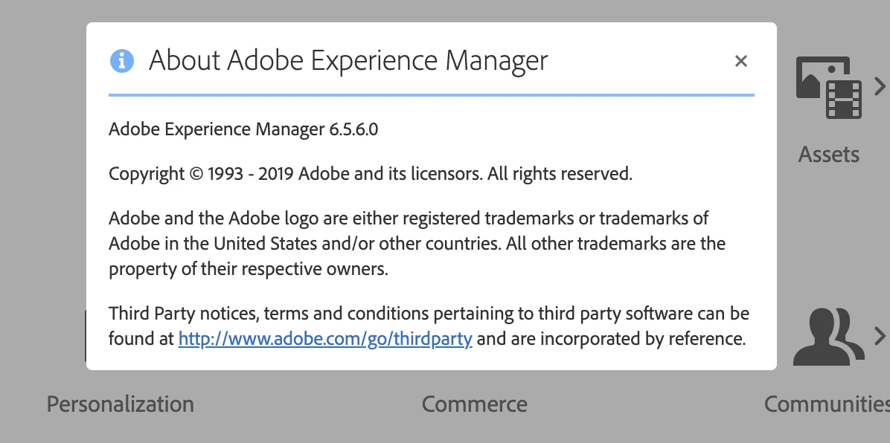Click the 'incorporated by reference' text

point(643,339)
